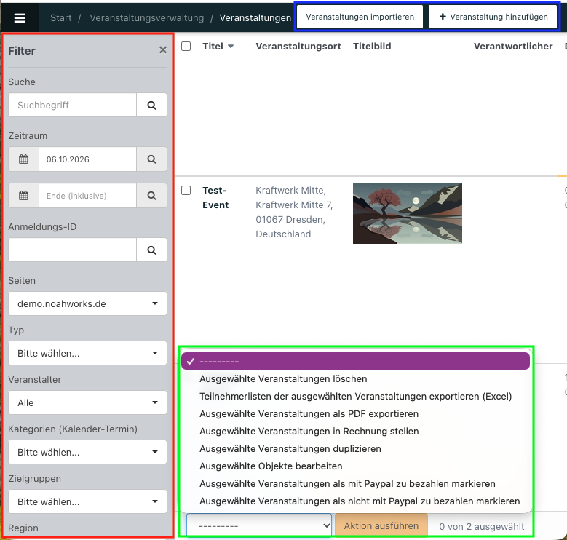567x540 pixels.
Task: Click the Verantwortlicher column header
Action: [513, 47]
